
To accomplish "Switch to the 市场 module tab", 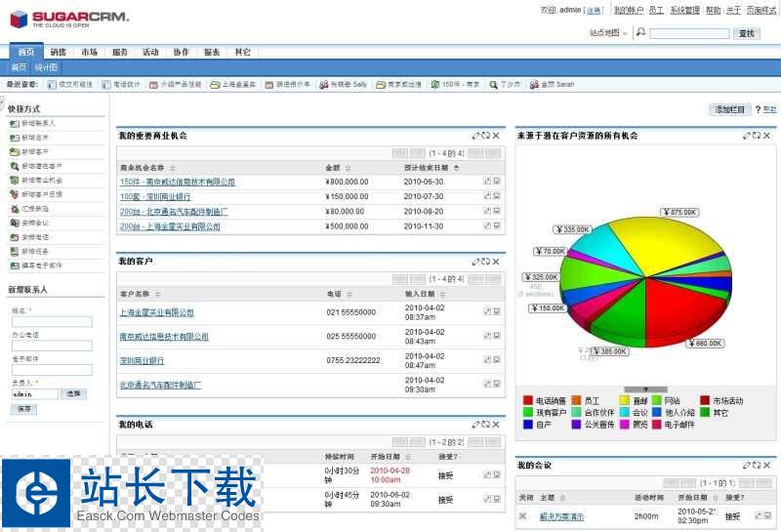I will point(90,52).
